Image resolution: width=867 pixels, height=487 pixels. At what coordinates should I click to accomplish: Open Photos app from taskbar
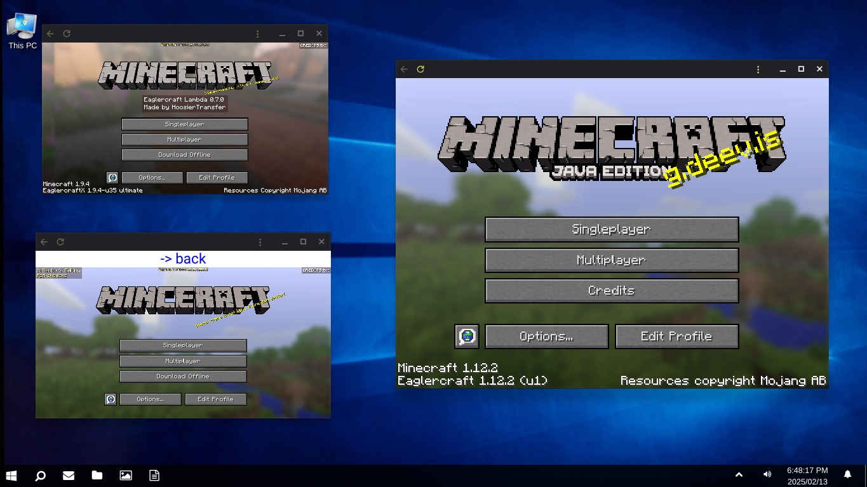(x=126, y=475)
